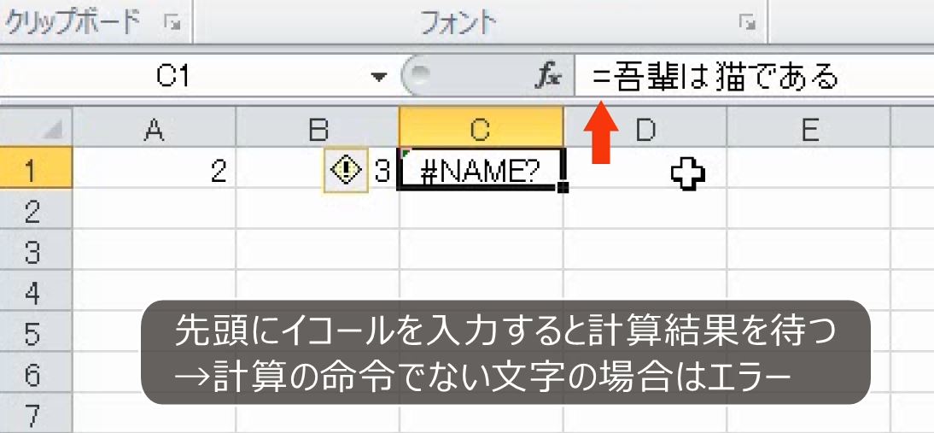This screenshot has height=433, width=934.
Task: Click inside the Name Box showing C1
Action: pyautogui.click(x=172, y=76)
